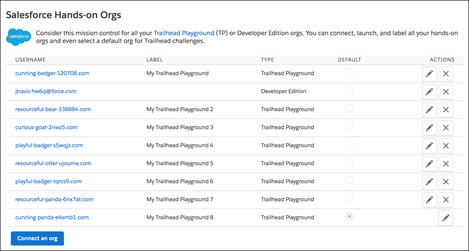The image size is (469, 251).
Task: Launch resourceful-otter-ujoume.com org
Action: (53, 163)
